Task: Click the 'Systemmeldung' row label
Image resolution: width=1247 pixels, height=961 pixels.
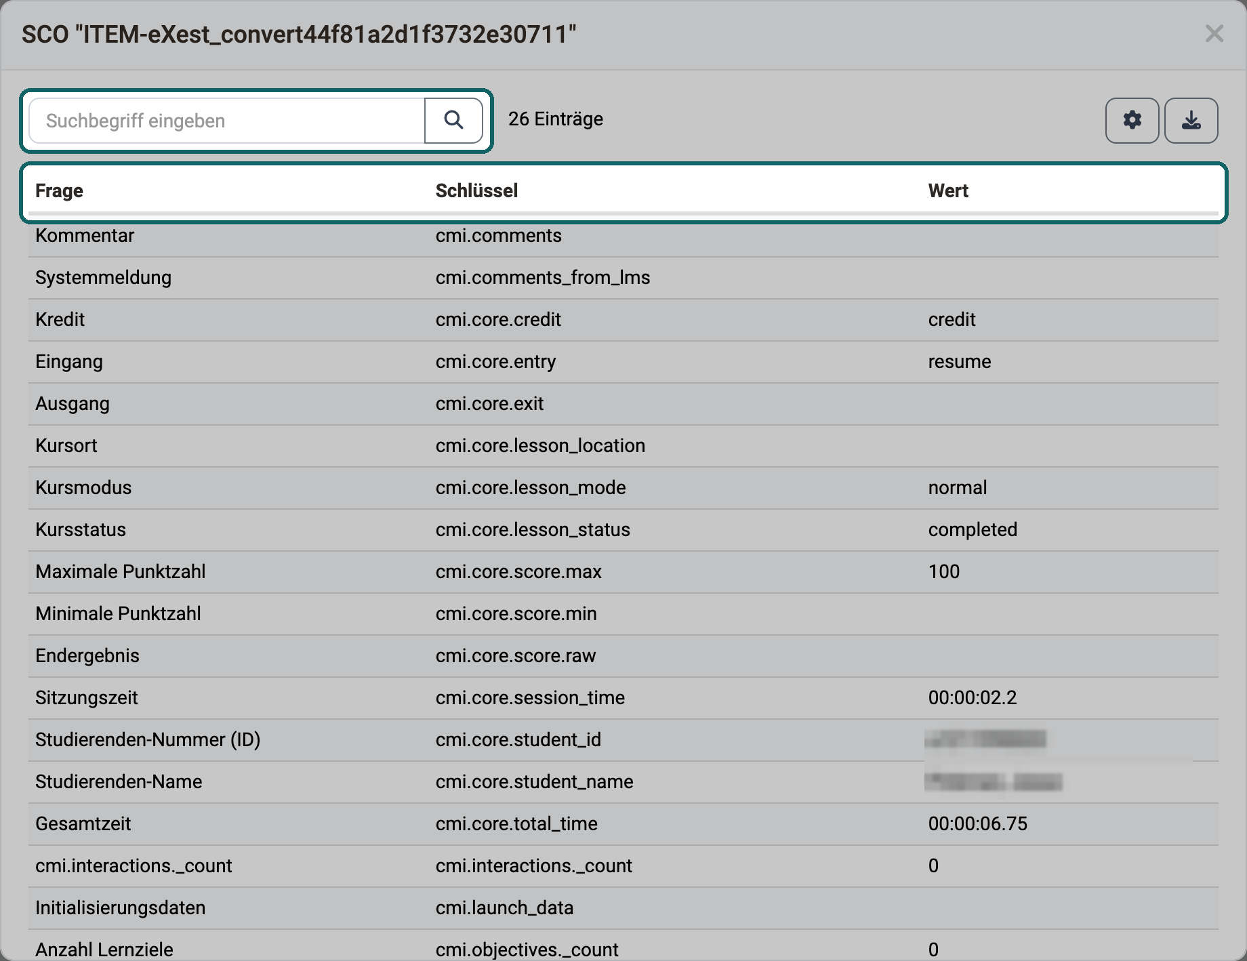Action: [x=103, y=278]
